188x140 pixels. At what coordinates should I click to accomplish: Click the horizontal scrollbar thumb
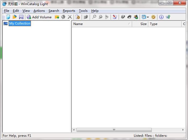click(x=114, y=130)
